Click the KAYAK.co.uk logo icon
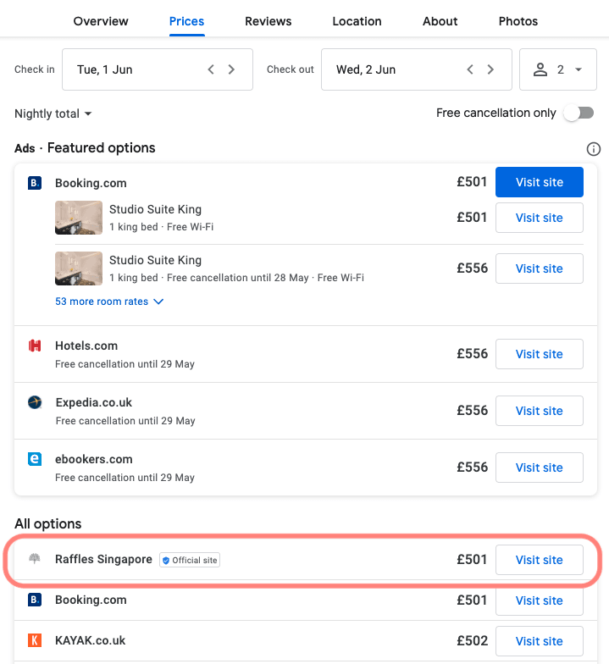Screen dimensions: 609x664 pos(35,640)
